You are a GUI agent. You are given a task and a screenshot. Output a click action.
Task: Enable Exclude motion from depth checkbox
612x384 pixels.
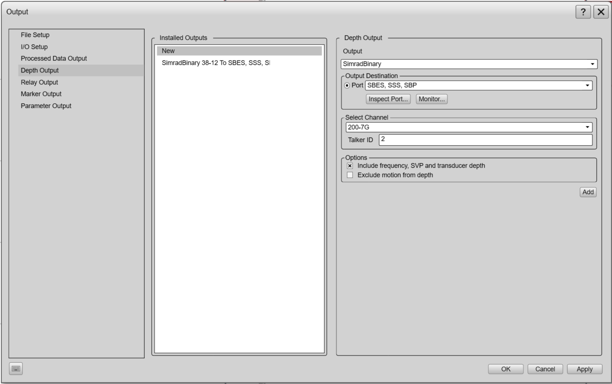pyautogui.click(x=350, y=175)
